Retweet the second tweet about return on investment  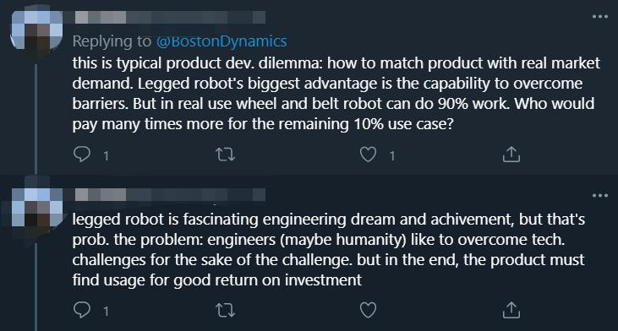226,310
